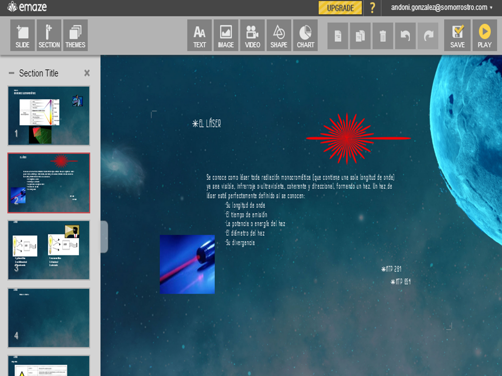Screen dimensions: 502x376
Task: Insert a CHART
Action: click(x=305, y=35)
